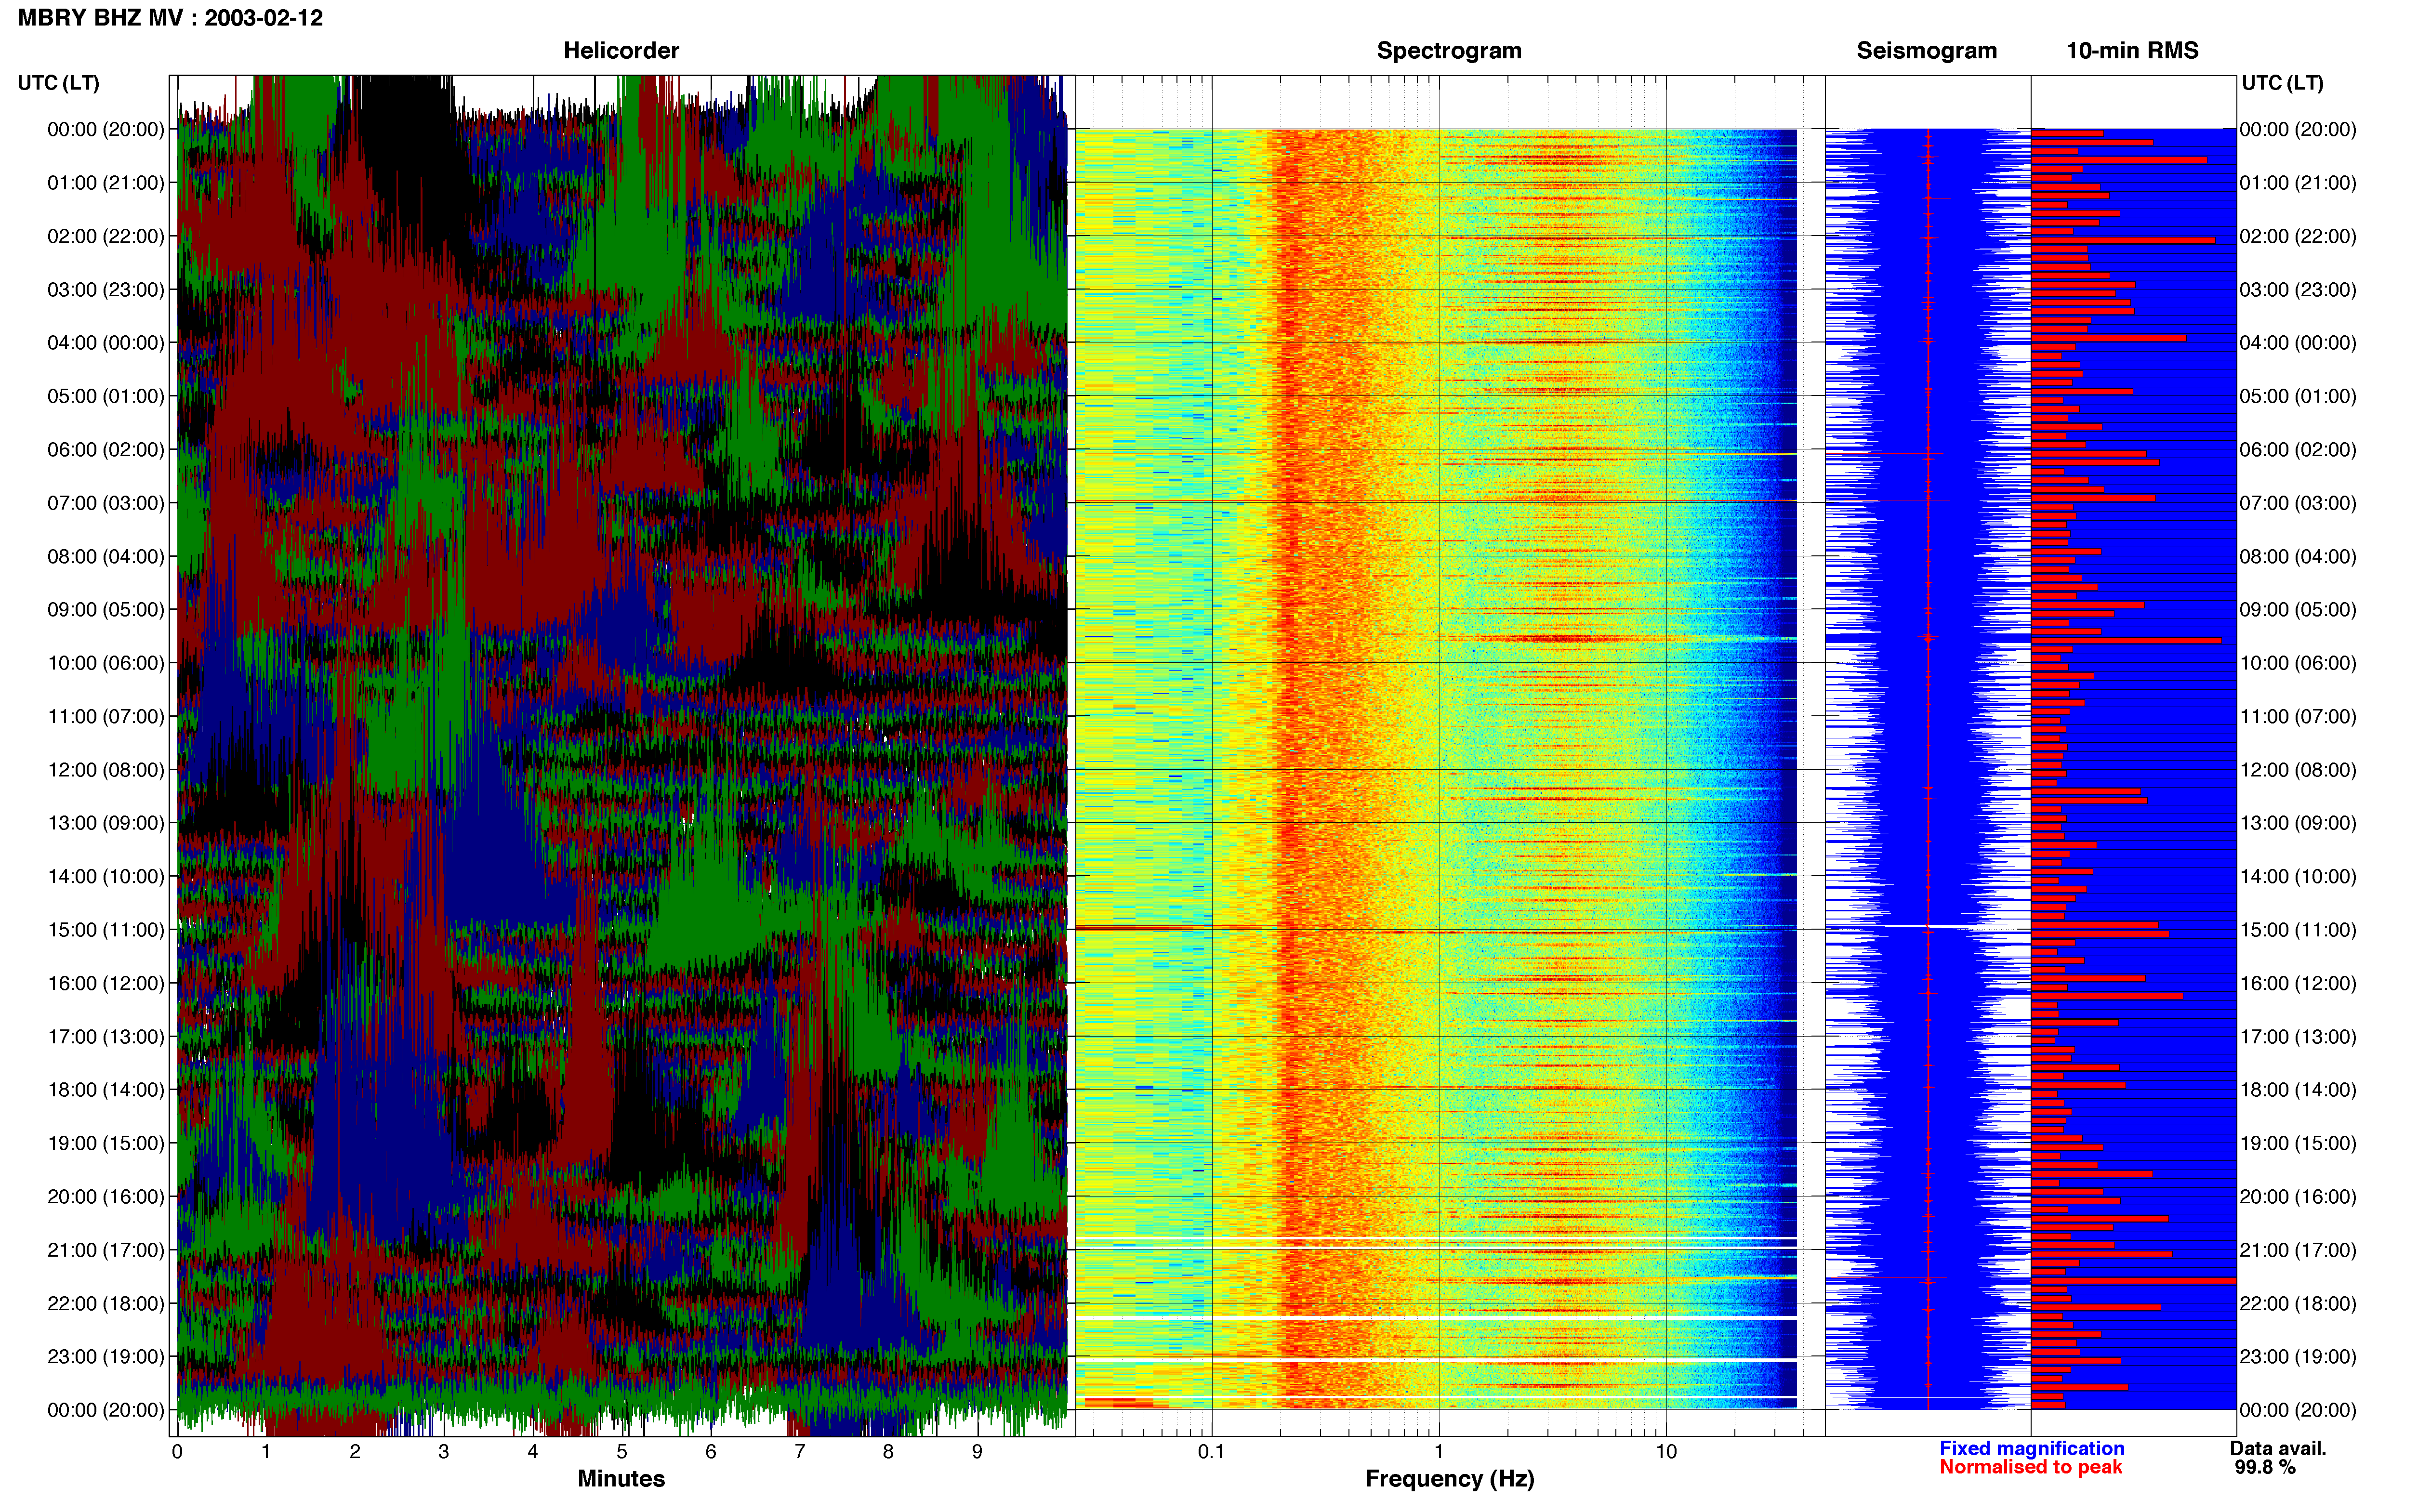Viewport: 2418px width, 1512px height.
Task: Select the 'Helicorder' panel heading
Action: click(621, 50)
